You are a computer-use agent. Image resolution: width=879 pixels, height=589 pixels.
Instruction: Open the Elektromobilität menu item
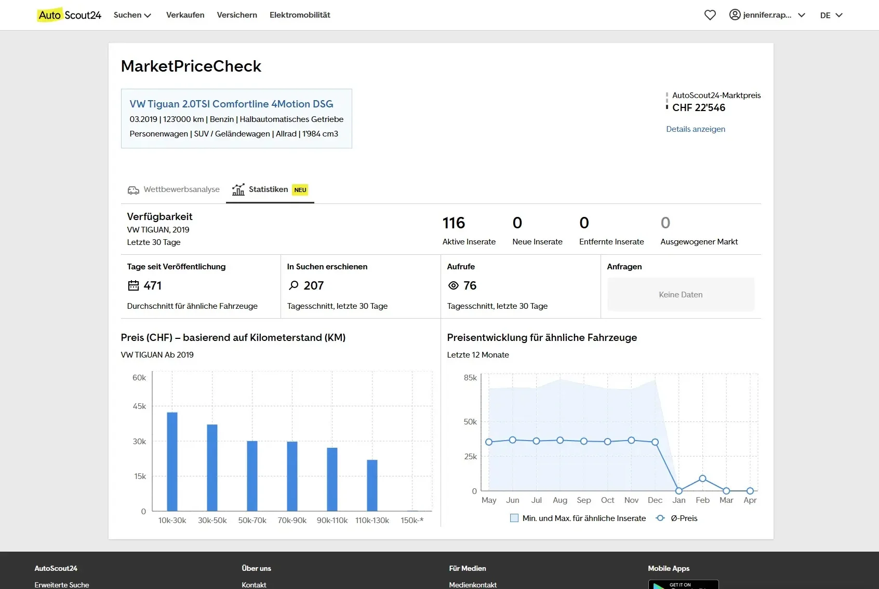(x=300, y=15)
